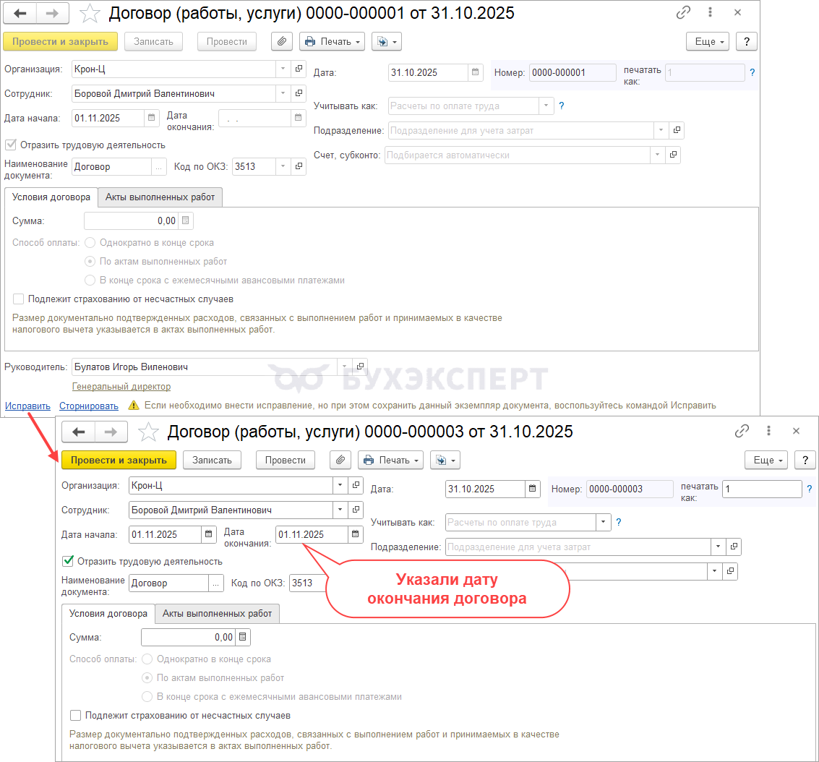This screenshot has width=819, height=762.
Task: Click the paperclip attachments icon in contract 0000-000003
Action: [x=340, y=460]
